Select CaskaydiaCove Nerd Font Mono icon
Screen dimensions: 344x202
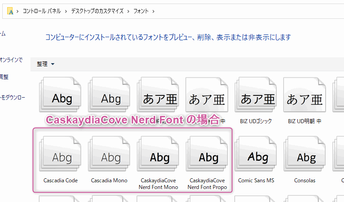[158, 154]
